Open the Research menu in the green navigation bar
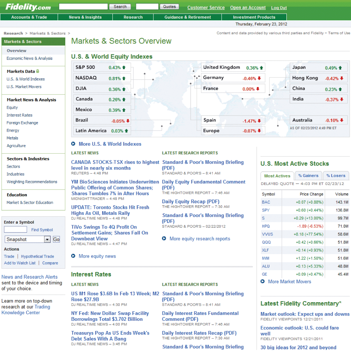This screenshot has height=351, width=351. [x=133, y=17]
